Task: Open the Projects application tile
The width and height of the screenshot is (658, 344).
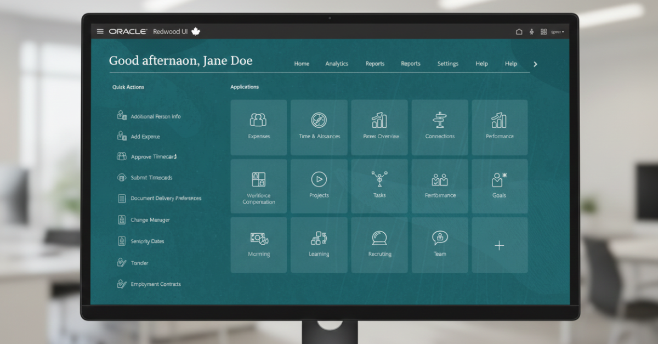Action: click(319, 186)
